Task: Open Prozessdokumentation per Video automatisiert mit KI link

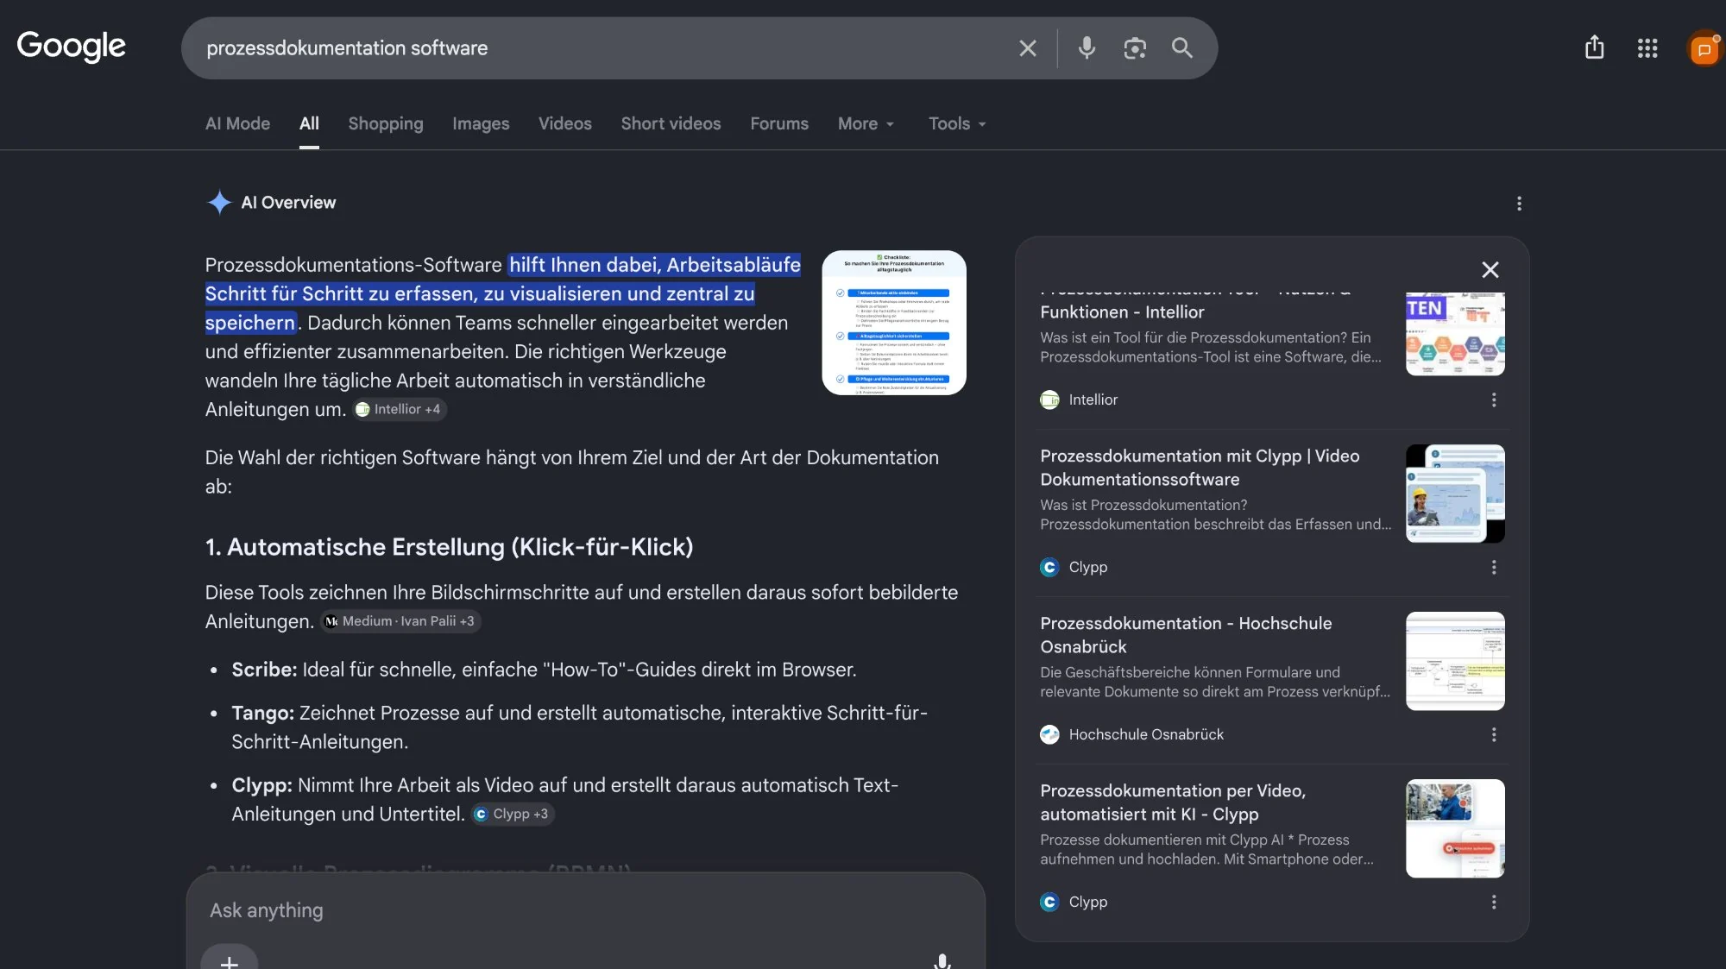Action: [1173, 802]
